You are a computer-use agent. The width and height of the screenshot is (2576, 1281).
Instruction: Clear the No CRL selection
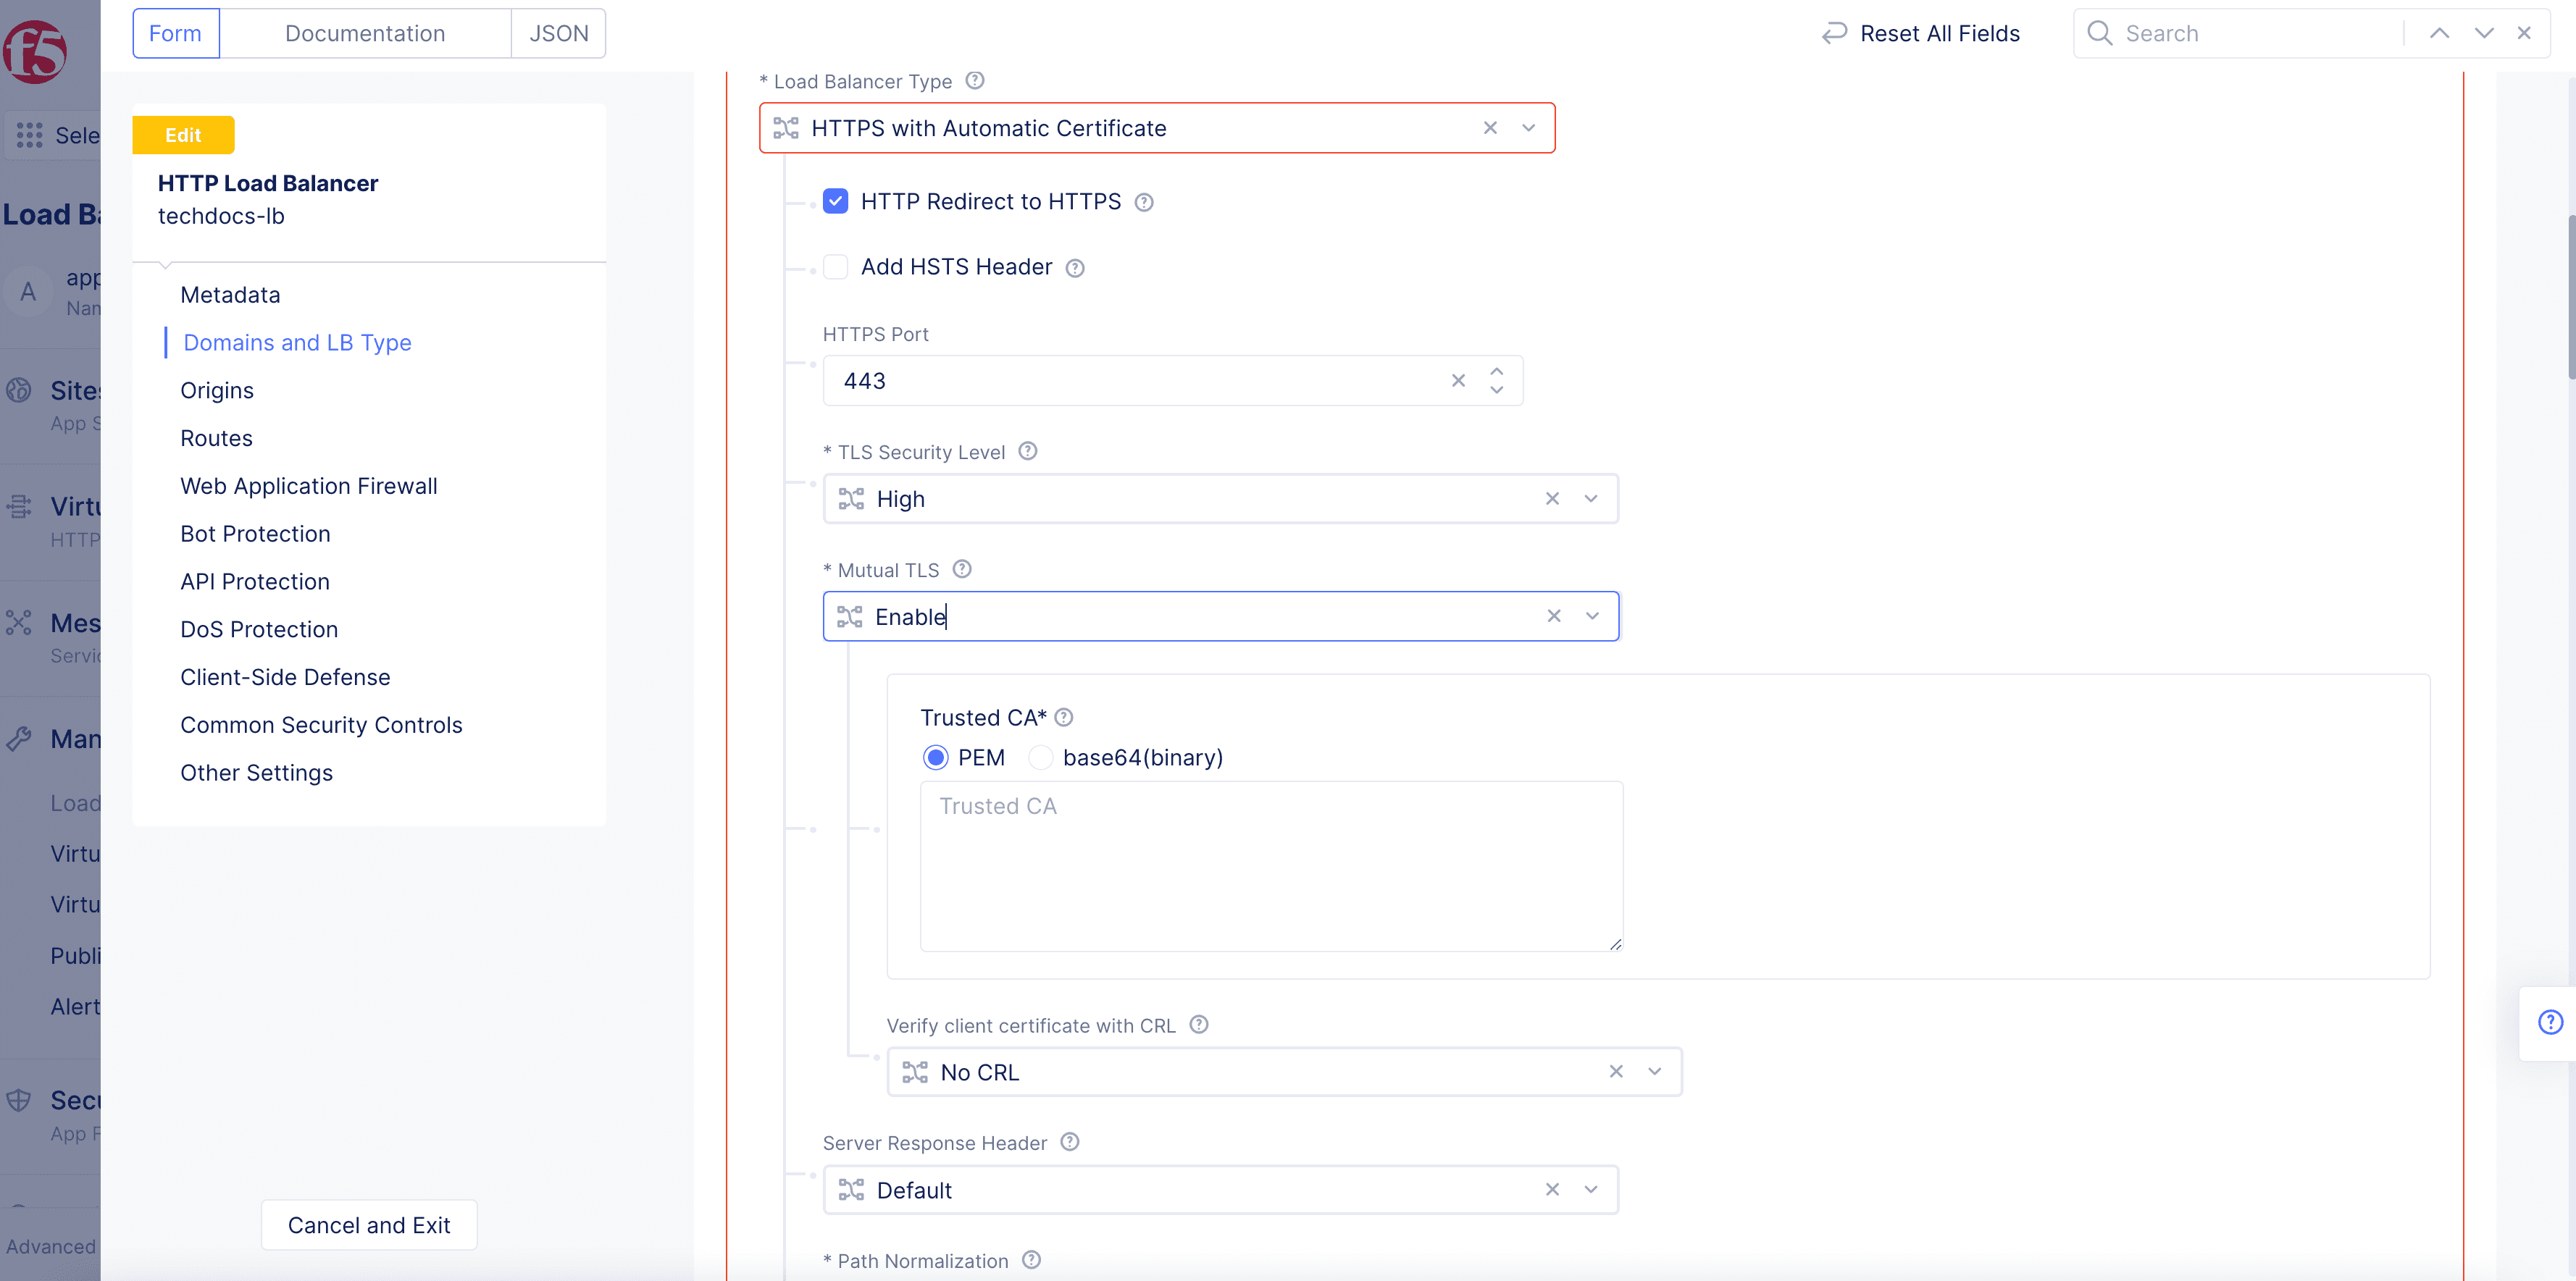[1616, 1071]
